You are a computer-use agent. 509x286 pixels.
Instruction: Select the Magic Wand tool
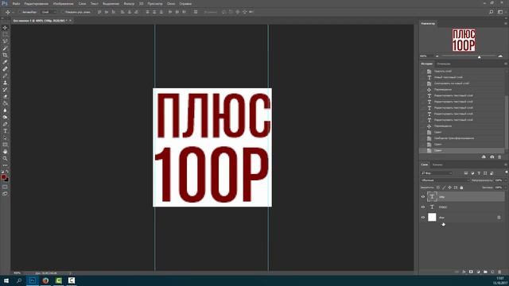tap(5, 48)
